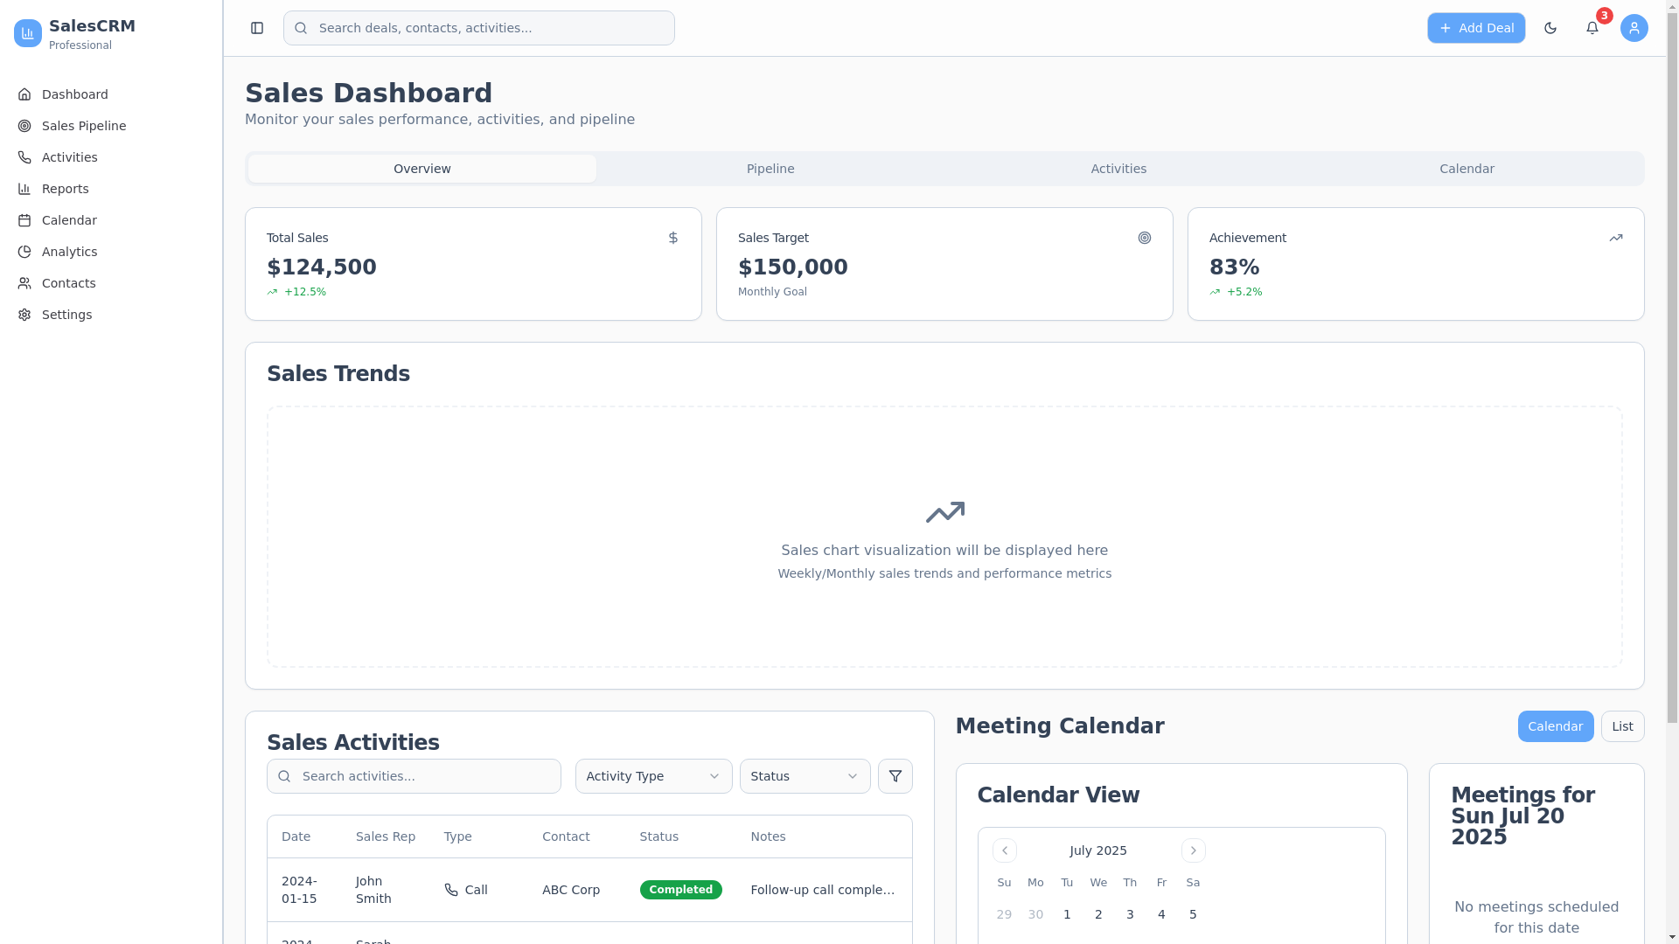The image size is (1679, 944).
Task: Click the Analytics pie chart icon
Action: (x=24, y=252)
